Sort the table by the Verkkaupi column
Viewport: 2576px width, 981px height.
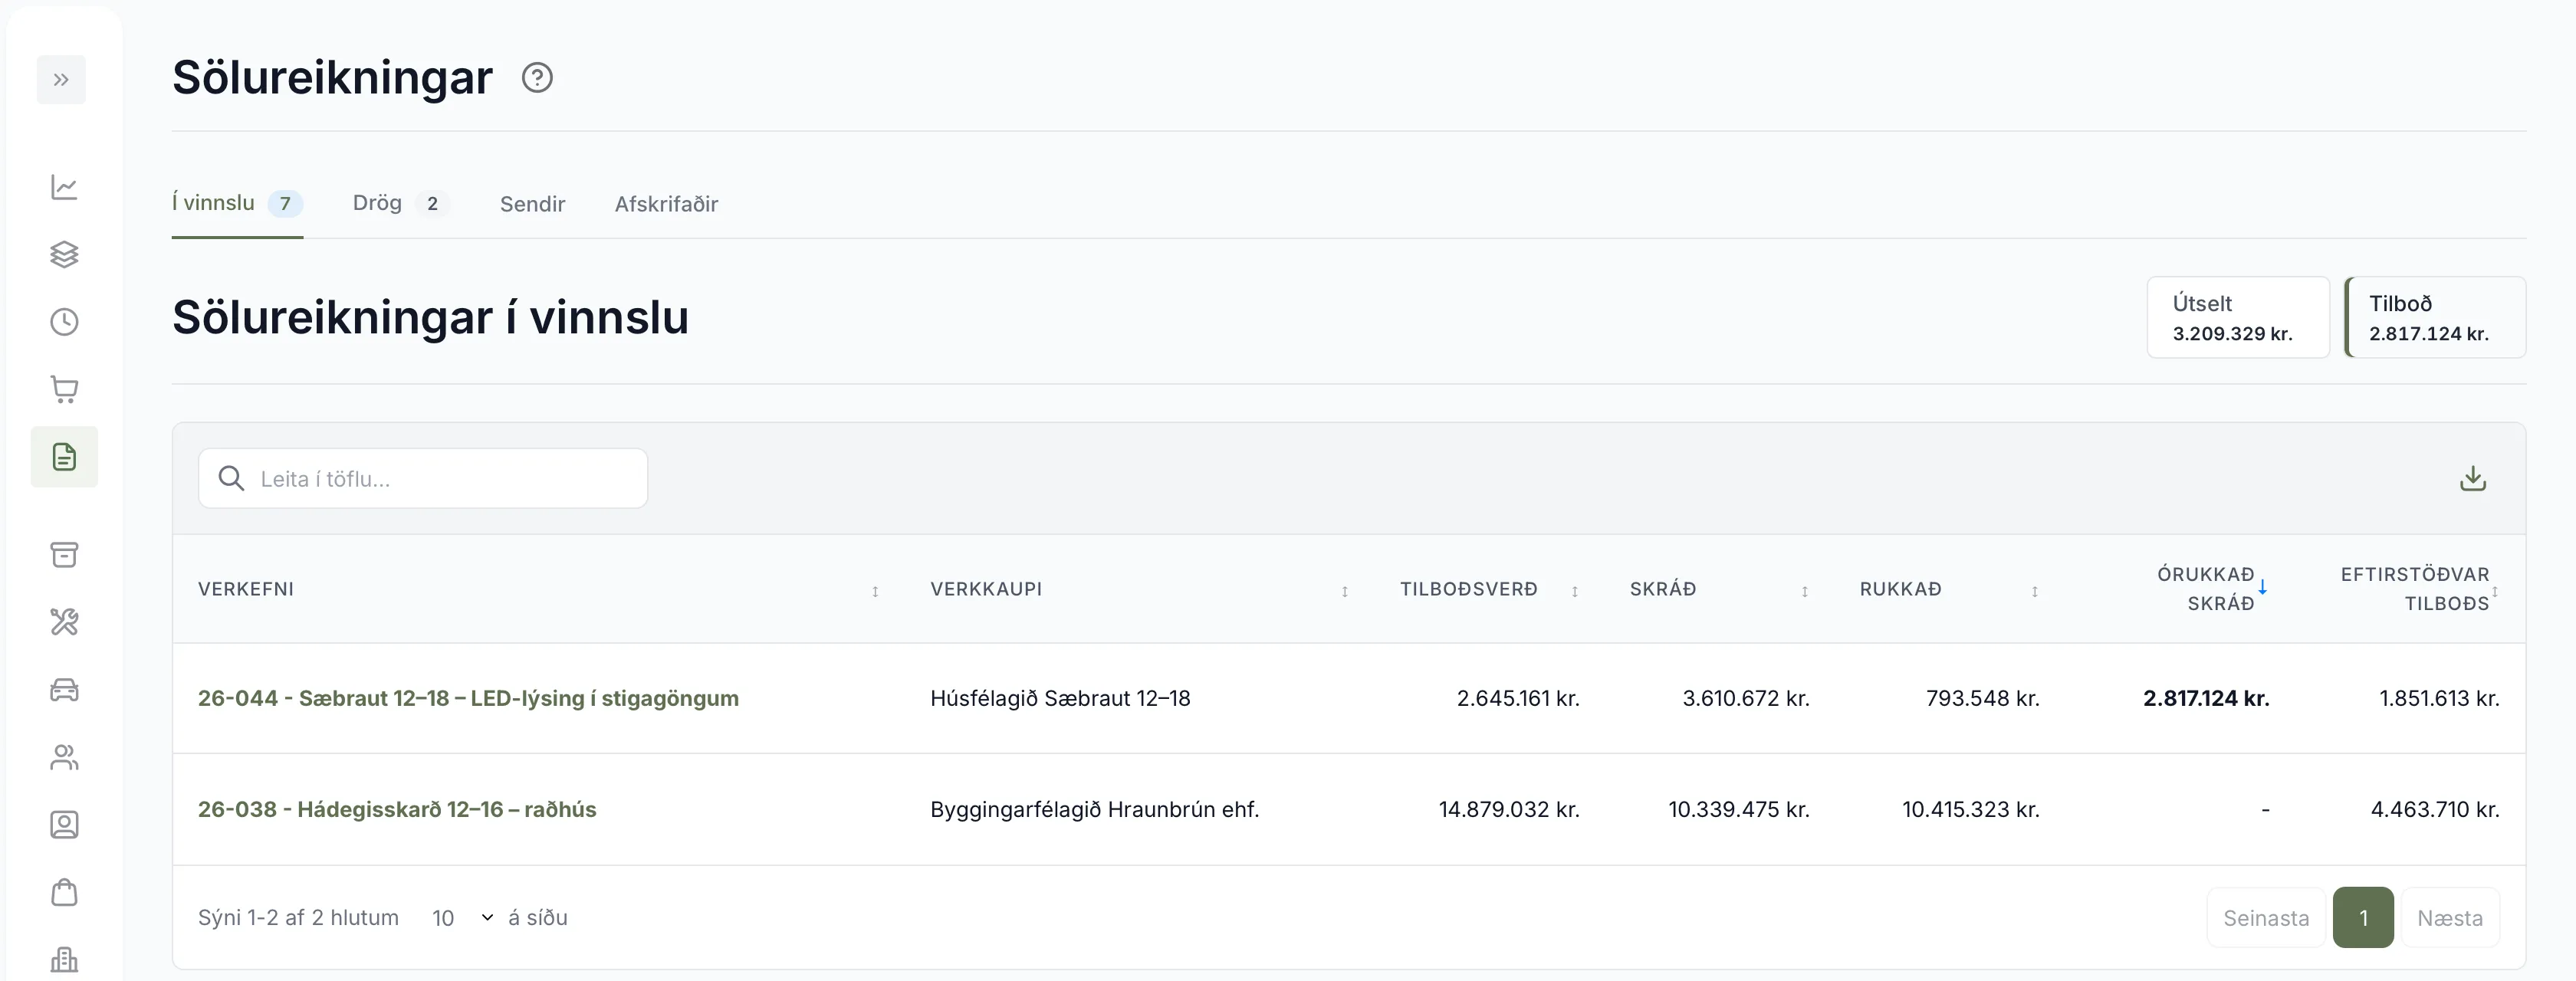point(1140,589)
